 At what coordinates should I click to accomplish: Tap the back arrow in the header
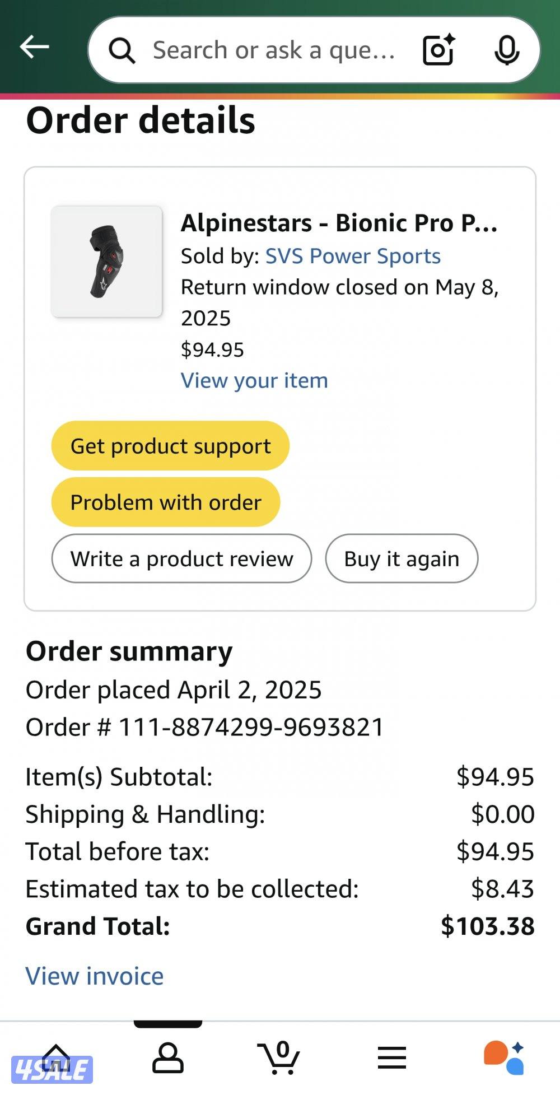tap(35, 47)
